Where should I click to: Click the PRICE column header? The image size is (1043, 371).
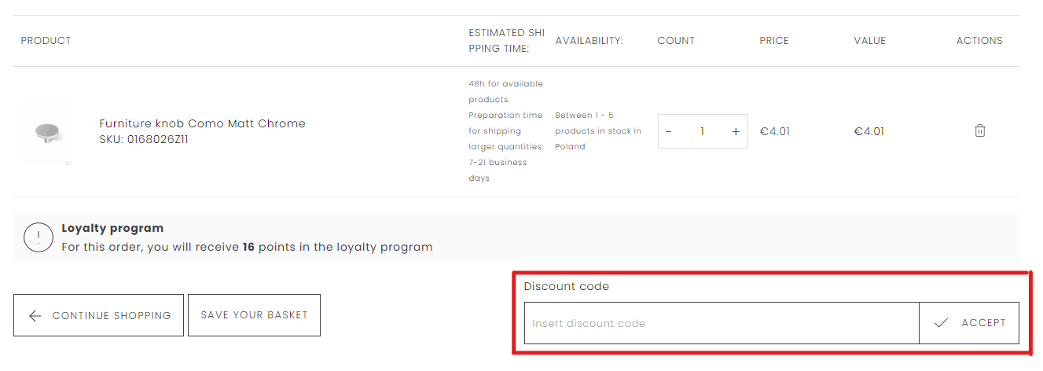click(773, 41)
